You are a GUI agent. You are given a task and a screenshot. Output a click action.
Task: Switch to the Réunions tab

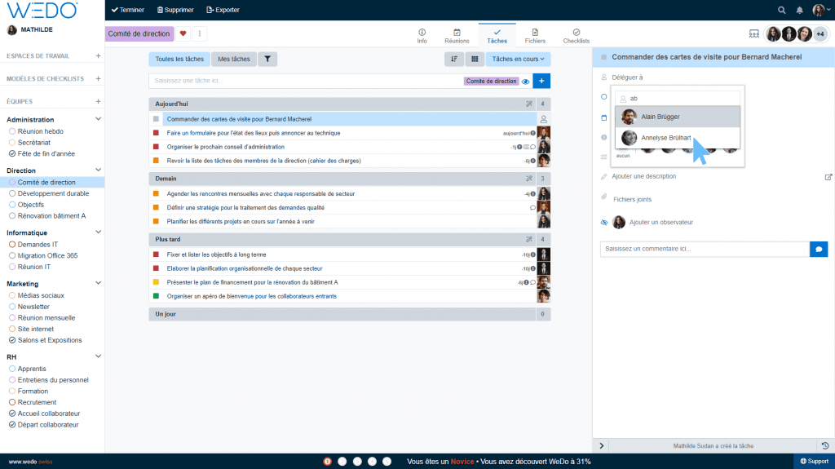[x=457, y=35]
